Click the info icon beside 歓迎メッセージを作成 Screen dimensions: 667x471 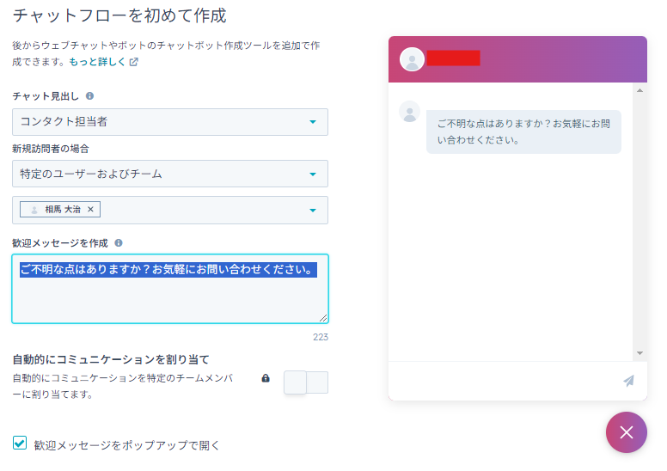(119, 243)
